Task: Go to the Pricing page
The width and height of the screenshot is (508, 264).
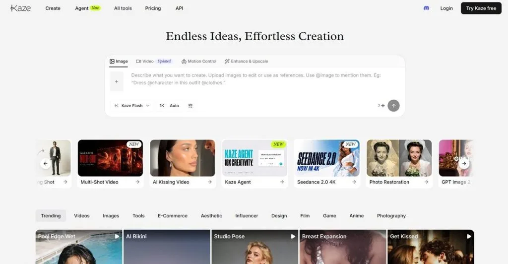Action: point(153,8)
